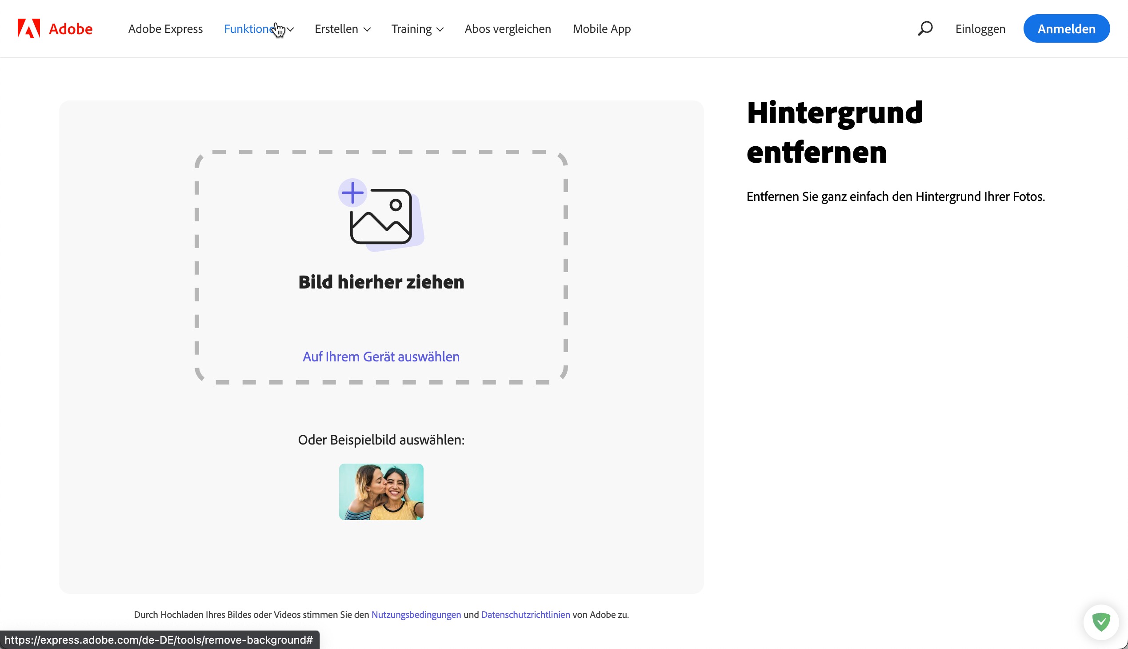Select the Mobile App nav item

(x=601, y=29)
